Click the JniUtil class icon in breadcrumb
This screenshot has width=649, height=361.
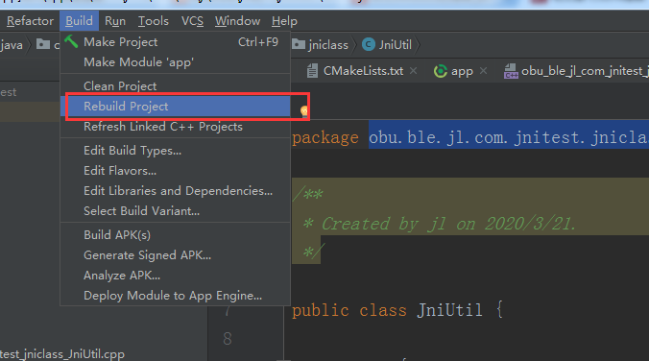(369, 44)
